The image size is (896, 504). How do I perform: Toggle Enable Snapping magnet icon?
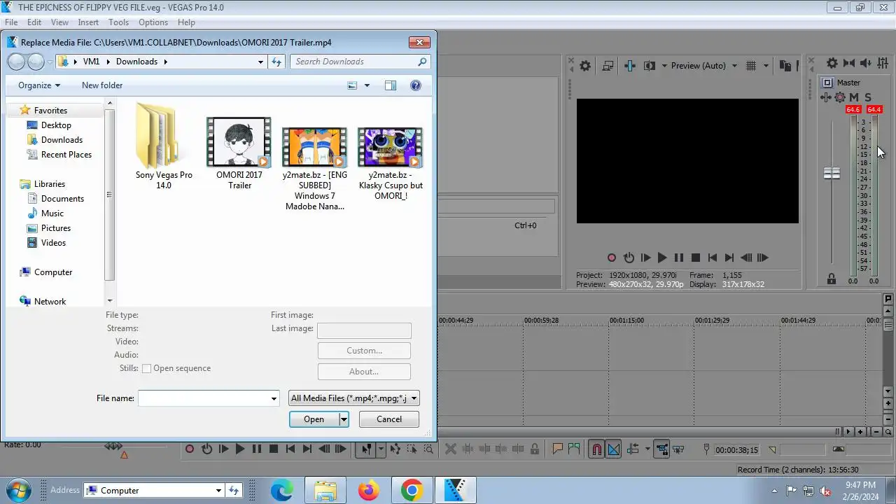(597, 449)
